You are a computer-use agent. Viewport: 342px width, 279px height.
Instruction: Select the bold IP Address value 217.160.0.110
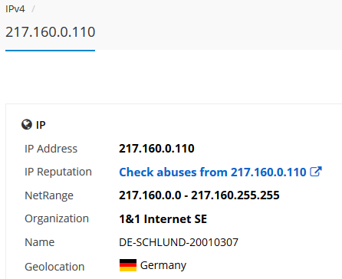click(156, 149)
